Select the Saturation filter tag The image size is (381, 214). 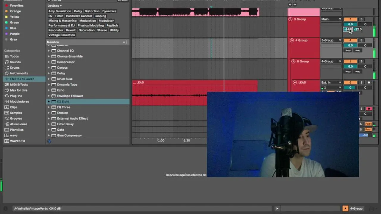[x=87, y=30]
